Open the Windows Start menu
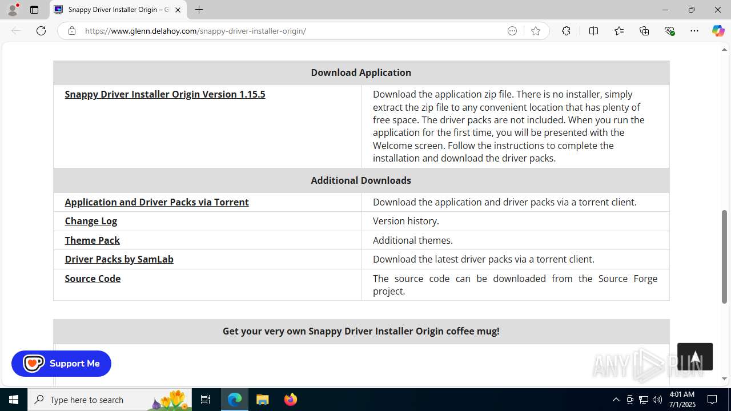Viewport: 731px width, 411px height. tap(14, 400)
